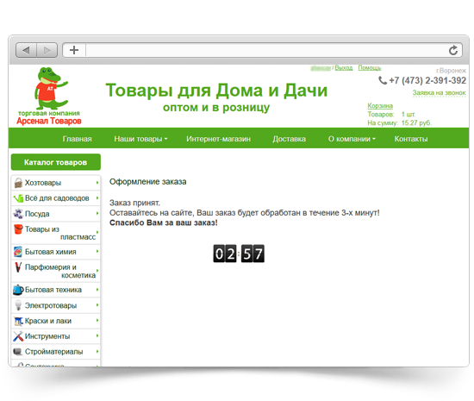The width and height of the screenshot is (474, 401).
Task: Select the red bucket Товары из пластмасс icon
Action: [x=18, y=229]
